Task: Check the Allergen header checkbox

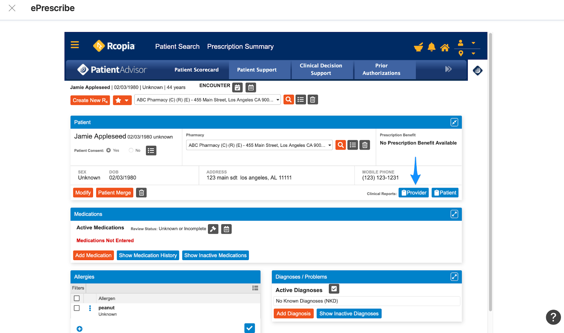Action: pos(77,299)
